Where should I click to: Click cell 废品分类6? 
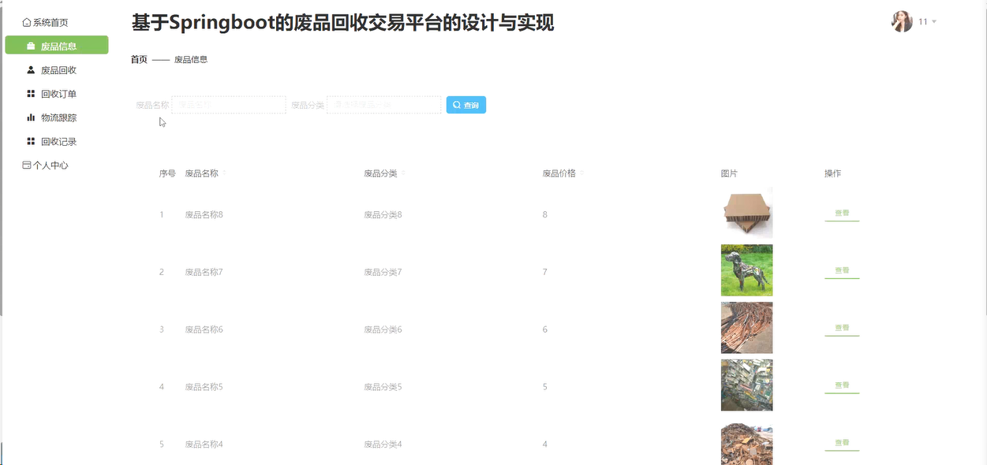tap(383, 329)
